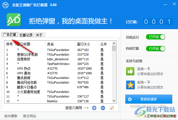Click the upload arrow icon on update button
Image resolution: width=178 pixels, height=120 pixels.
pos(130,99)
